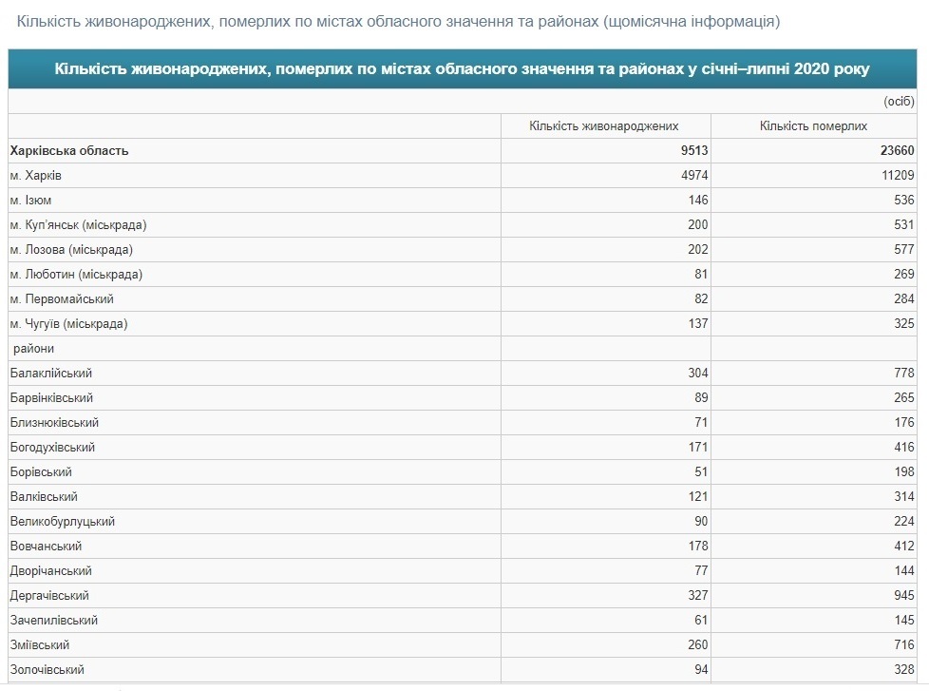Select the births value 171 for Богодухівський
Image resolution: width=929 pixels, height=691 pixels.
click(698, 448)
